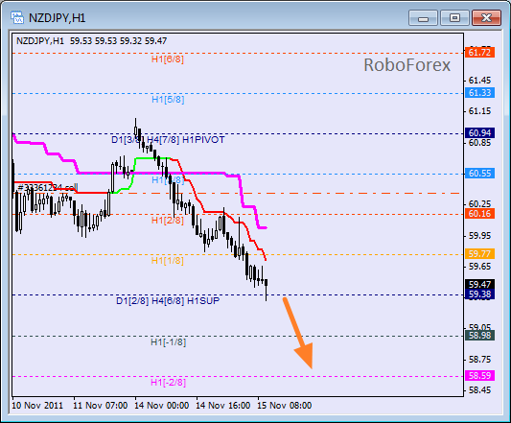Click the OHLC quote header 59.53 59.53 59.32 59.47
The width and height of the screenshot is (511, 423).
(x=118, y=41)
